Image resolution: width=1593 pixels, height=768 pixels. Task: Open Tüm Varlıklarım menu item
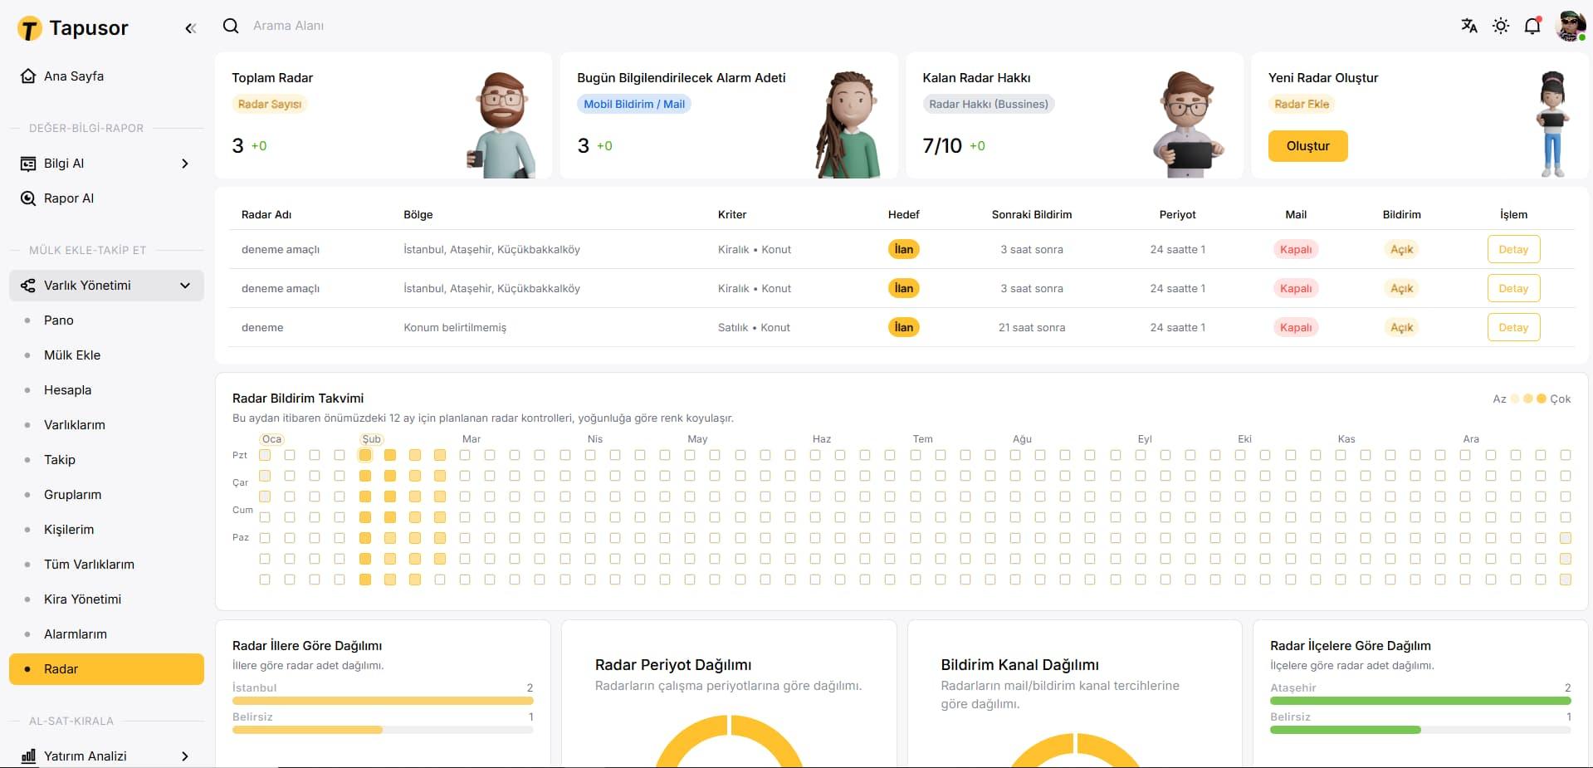(106, 565)
